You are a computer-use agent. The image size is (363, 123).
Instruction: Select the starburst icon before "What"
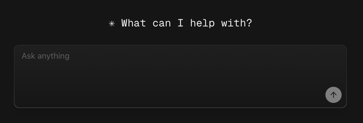coord(112,24)
